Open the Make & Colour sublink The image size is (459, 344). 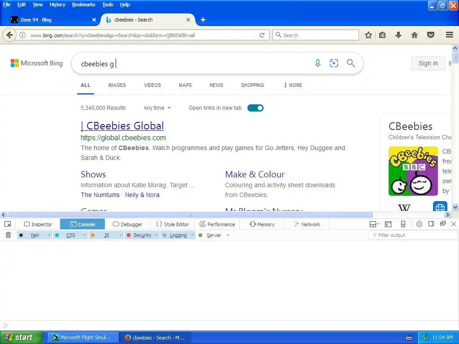pos(255,174)
